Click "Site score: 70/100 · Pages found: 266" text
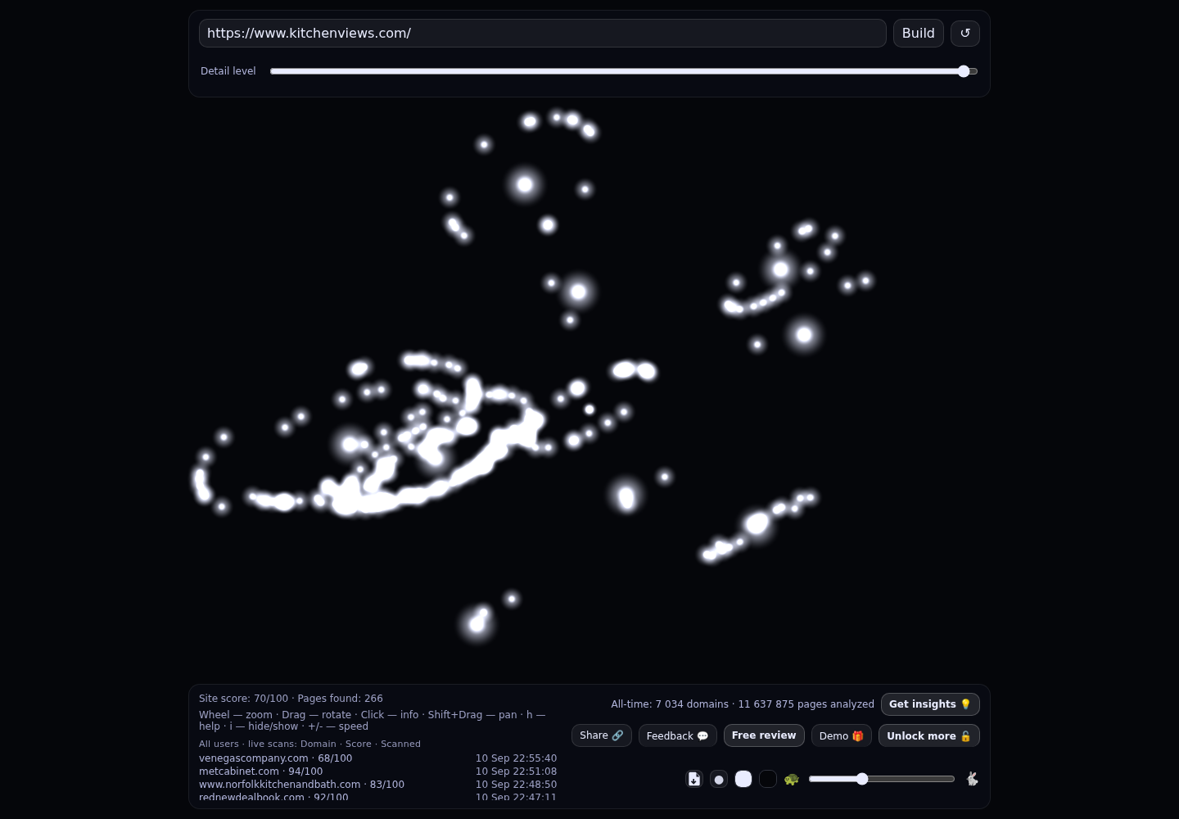 coord(291,699)
